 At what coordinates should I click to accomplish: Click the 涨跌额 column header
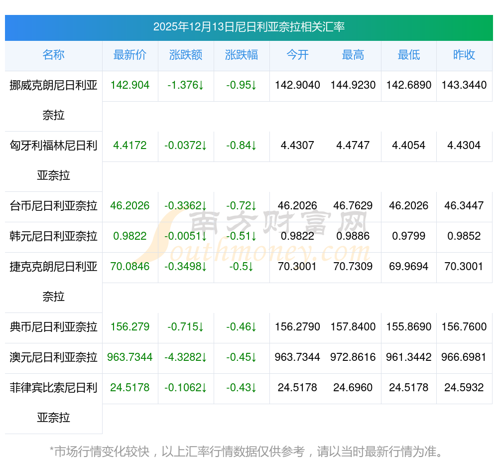click(x=186, y=55)
